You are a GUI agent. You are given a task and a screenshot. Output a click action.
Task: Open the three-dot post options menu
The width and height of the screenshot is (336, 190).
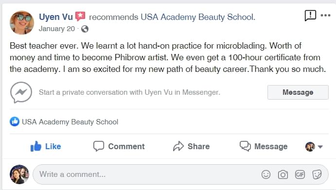pyautogui.click(x=325, y=15)
